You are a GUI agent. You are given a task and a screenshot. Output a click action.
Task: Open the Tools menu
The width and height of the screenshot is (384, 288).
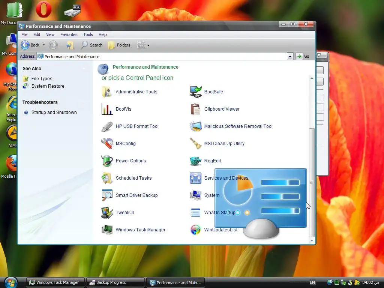click(x=88, y=34)
